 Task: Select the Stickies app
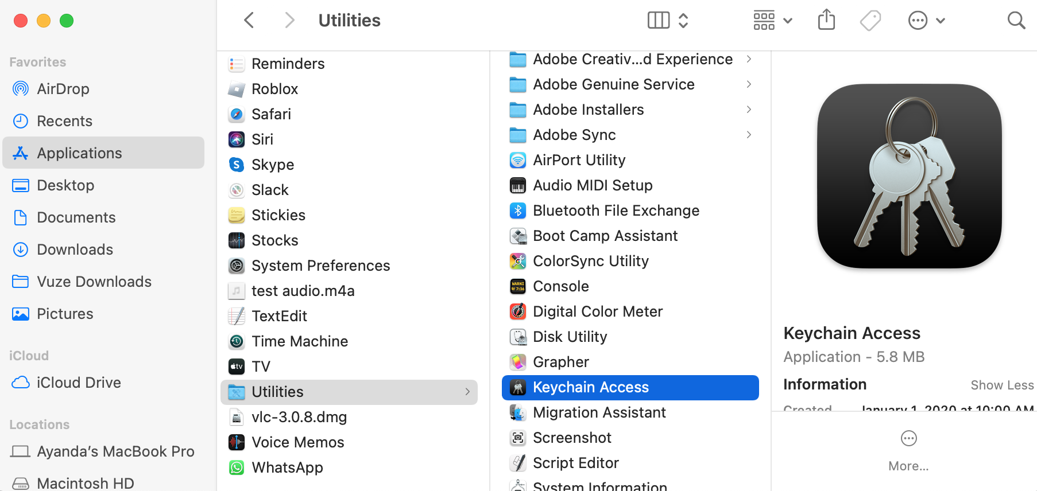click(x=349, y=215)
